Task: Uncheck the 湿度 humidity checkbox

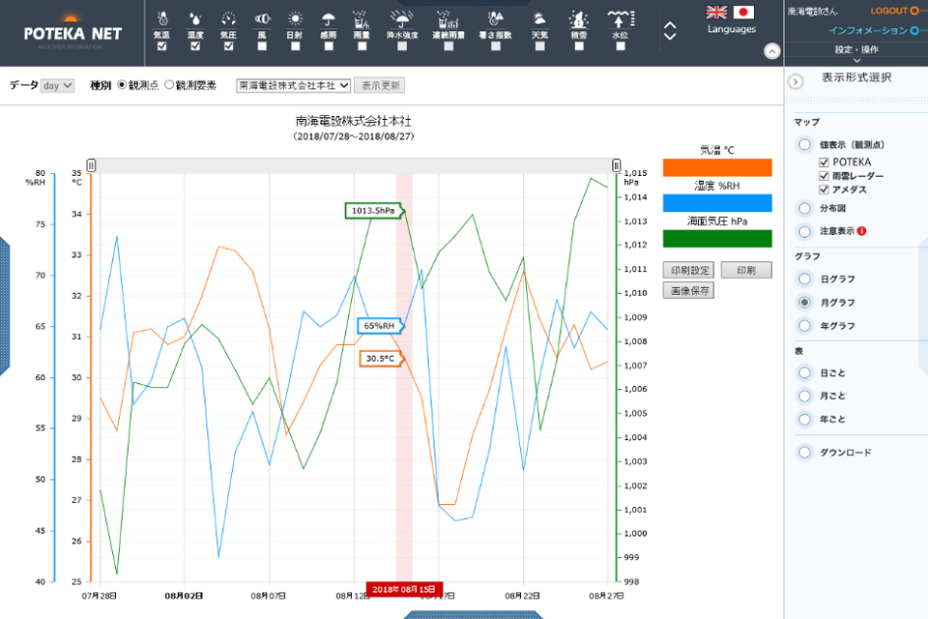Action: tap(195, 46)
